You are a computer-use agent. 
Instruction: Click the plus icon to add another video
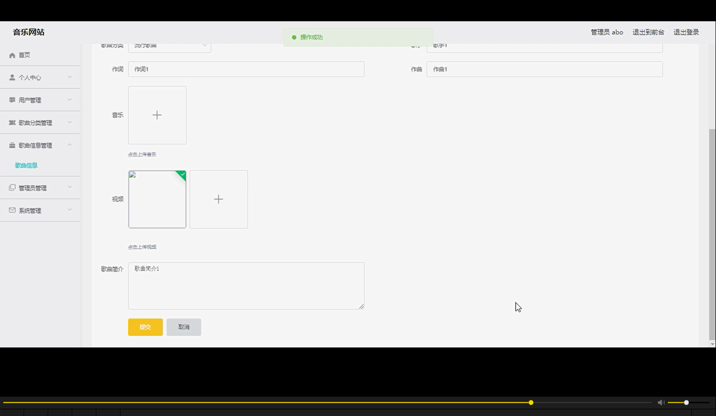219,199
